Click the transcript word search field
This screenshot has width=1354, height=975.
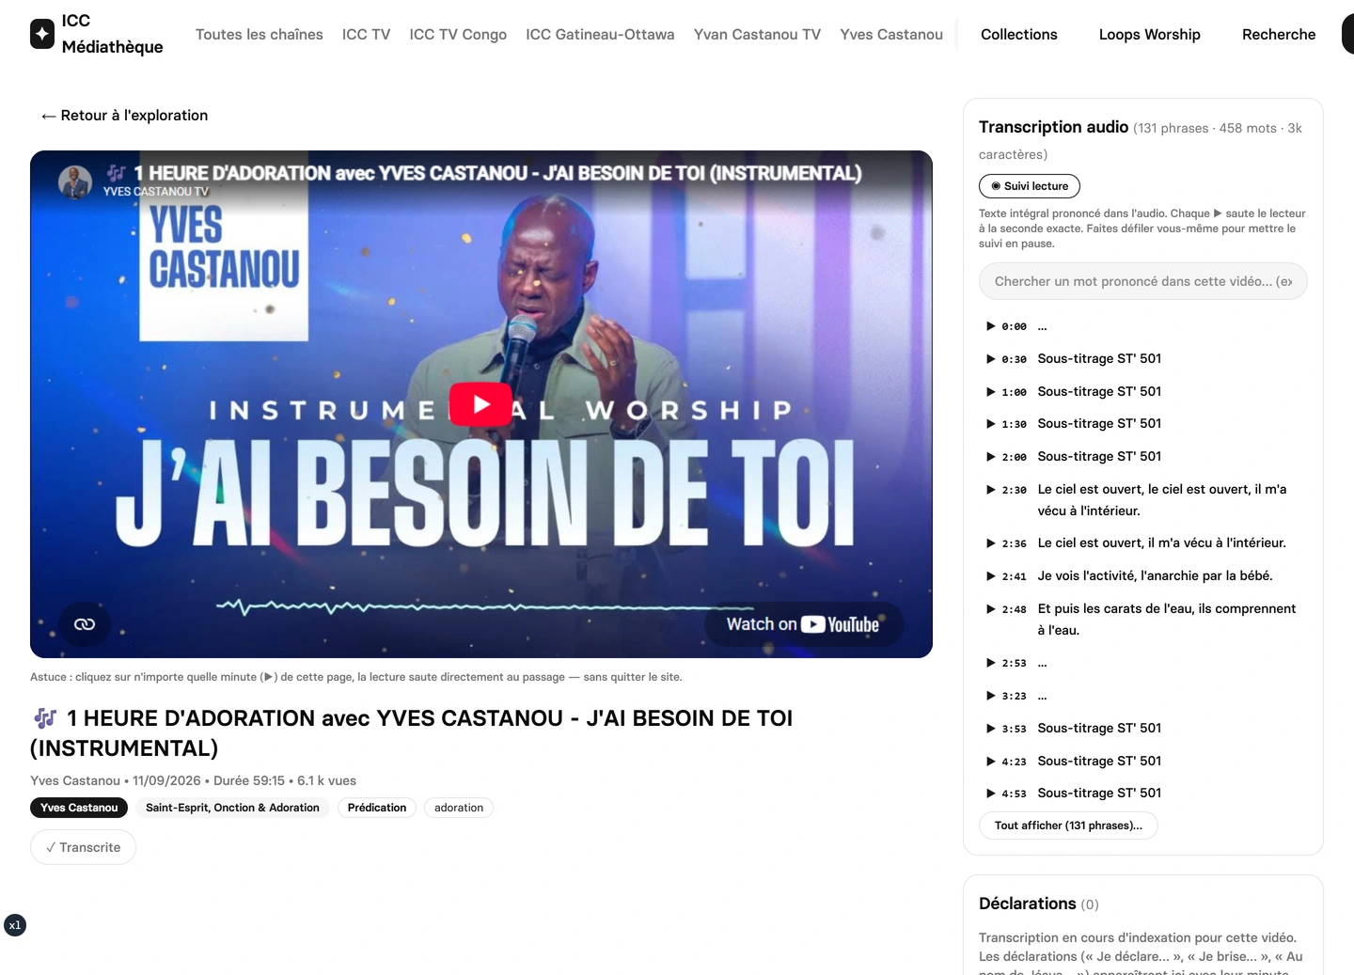1143,281
